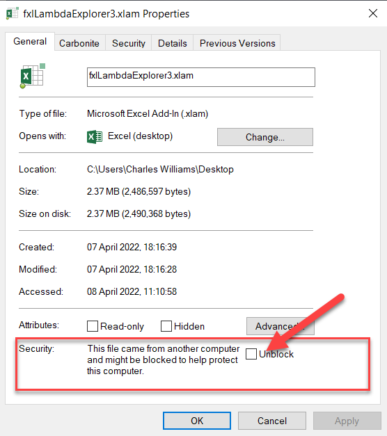Enable the Read-only attribute checkbox

[93, 326]
